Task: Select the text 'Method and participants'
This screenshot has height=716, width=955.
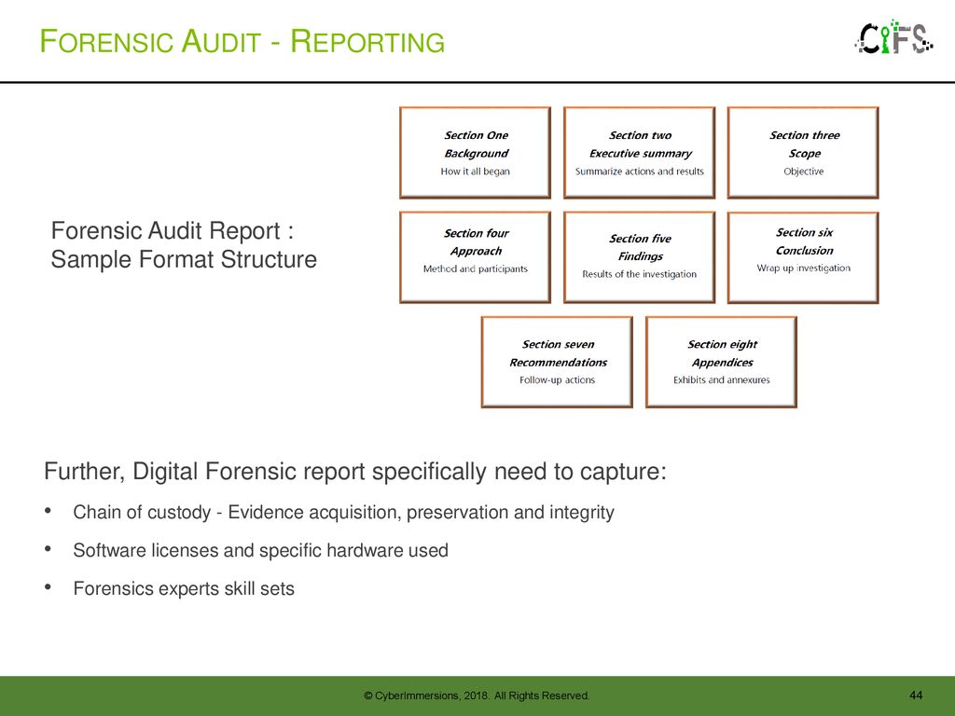Action: coord(475,269)
